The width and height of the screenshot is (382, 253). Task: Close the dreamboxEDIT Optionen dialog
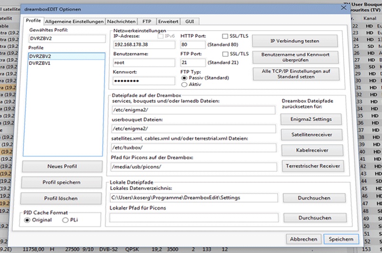click(x=343, y=8)
